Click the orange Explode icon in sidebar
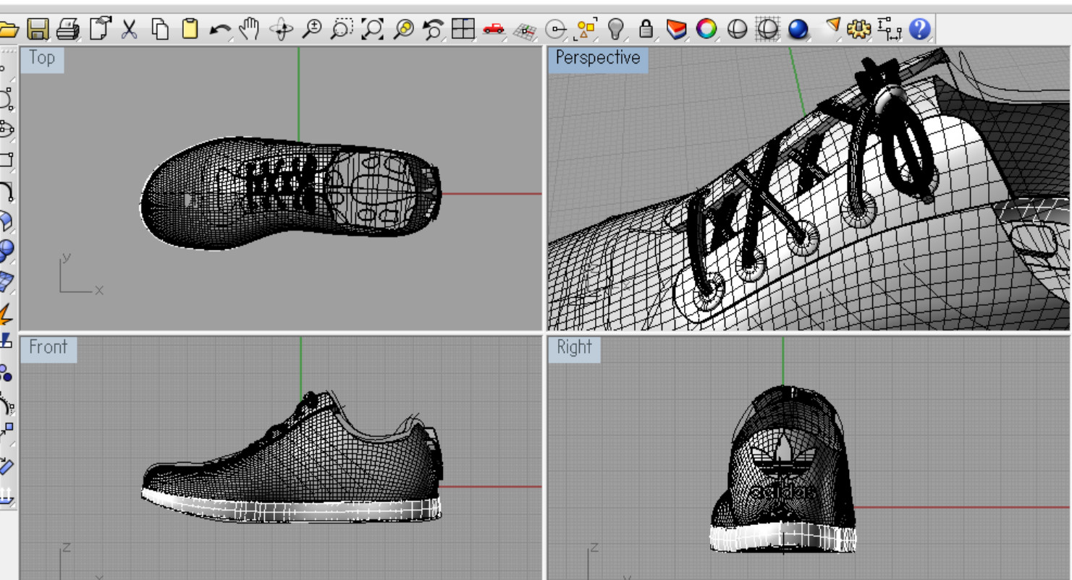The width and height of the screenshot is (1072, 580). 6,313
